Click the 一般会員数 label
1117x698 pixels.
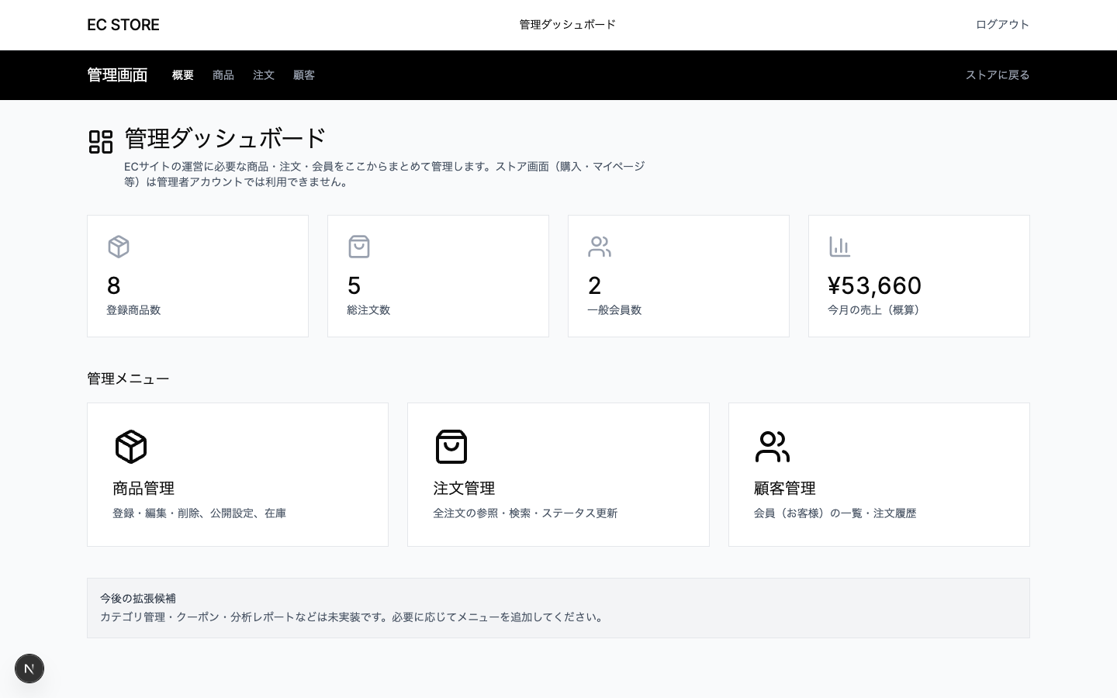[614, 310]
